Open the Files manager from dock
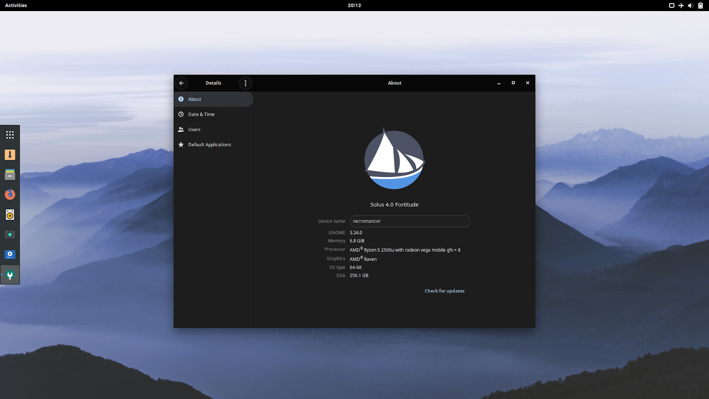The width and height of the screenshot is (709, 399). tap(10, 175)
